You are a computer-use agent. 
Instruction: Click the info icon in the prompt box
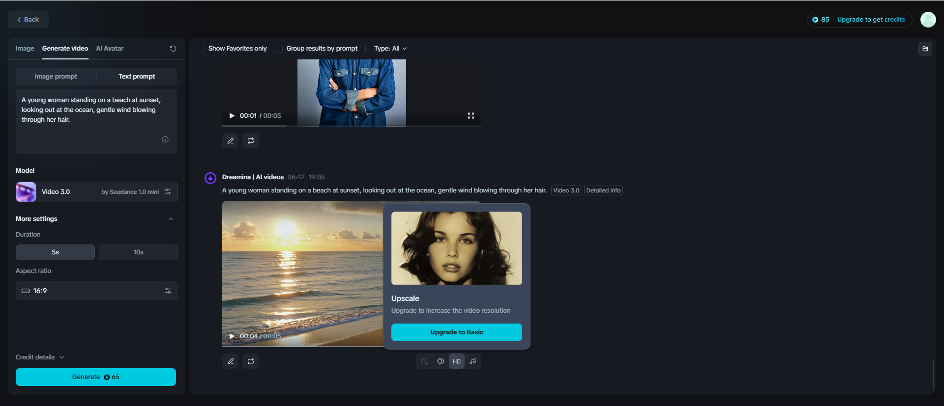point(165,139)
